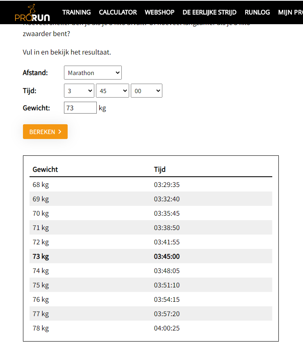The height and width of the screenshot is (360, 303).
Task: Open the seconds dropdown showing 00
Action: click(x=146, y=91)
